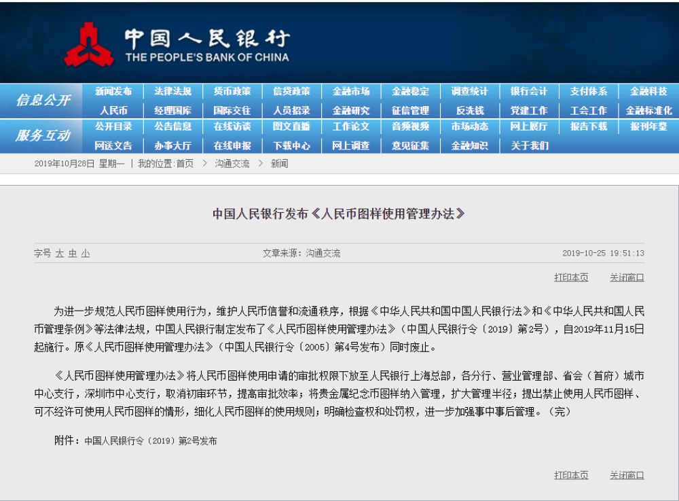Image resolution: width=679 pixels, height=501 pixels.
Task: Open 工作论文 menu item
Action: (351, 126)
